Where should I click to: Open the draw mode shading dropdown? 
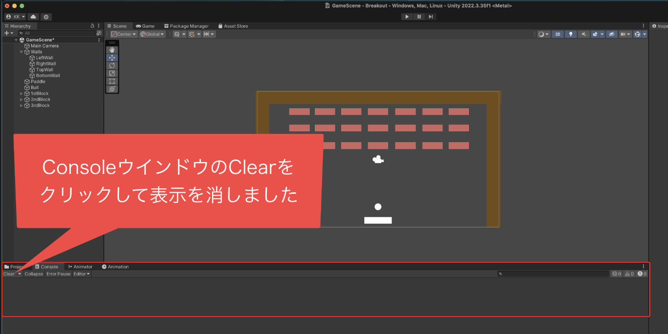pyautogui.click(x=543, y=34)
